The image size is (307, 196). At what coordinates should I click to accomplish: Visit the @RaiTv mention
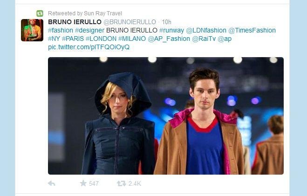(x=204, y=39)
